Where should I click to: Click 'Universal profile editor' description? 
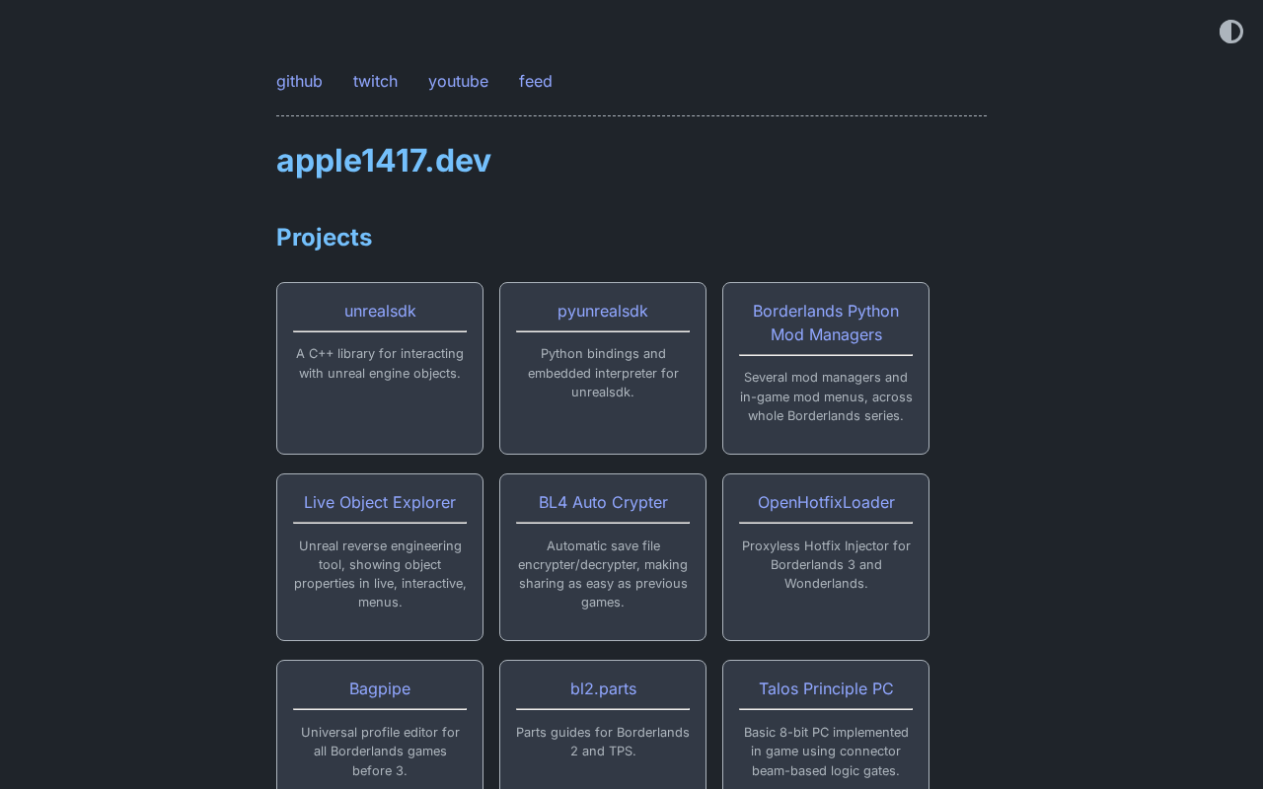380,752
